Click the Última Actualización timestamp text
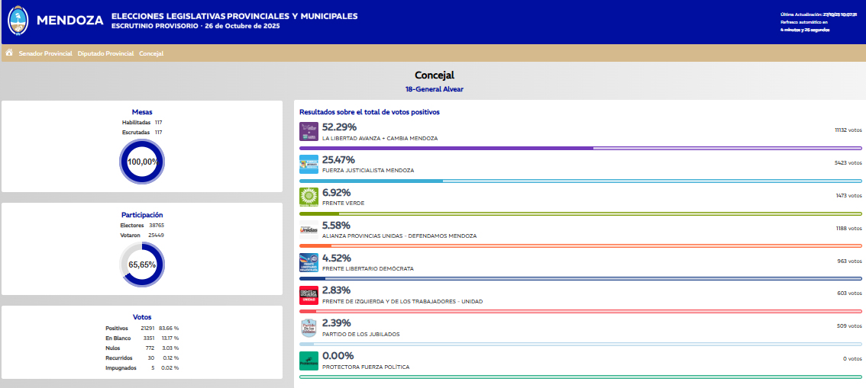This screenshot has height=388, width=866. [818, 14]
